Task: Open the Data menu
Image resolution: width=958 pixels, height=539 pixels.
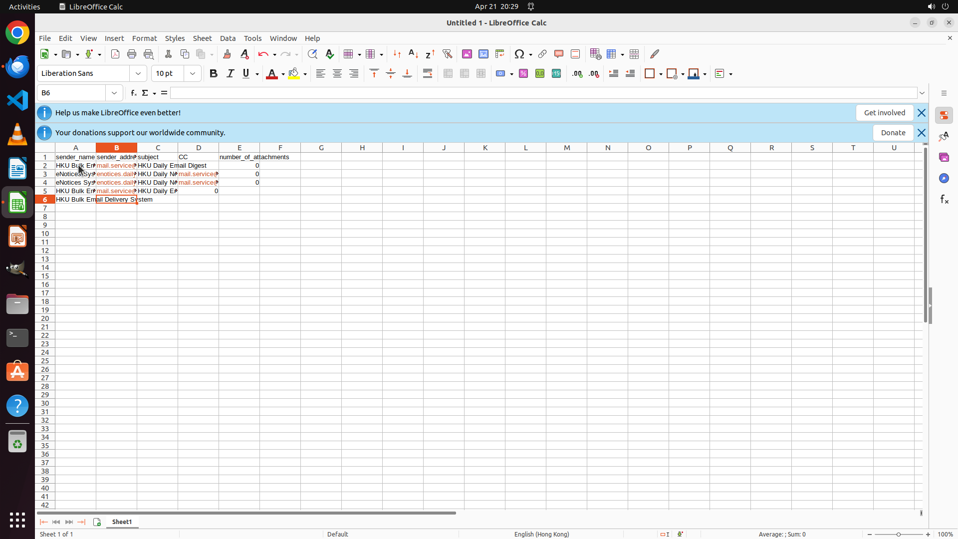Action: pos(228,38)
